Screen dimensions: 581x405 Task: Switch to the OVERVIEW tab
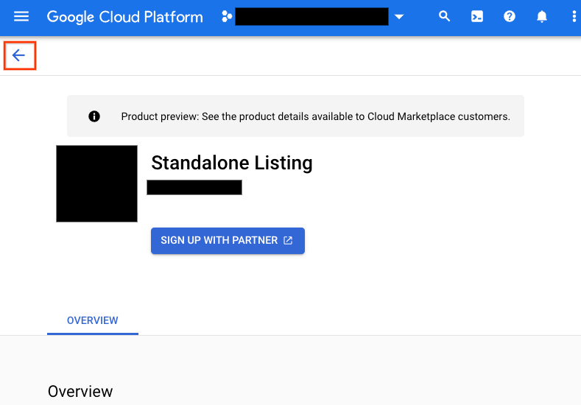click(92, 320)
